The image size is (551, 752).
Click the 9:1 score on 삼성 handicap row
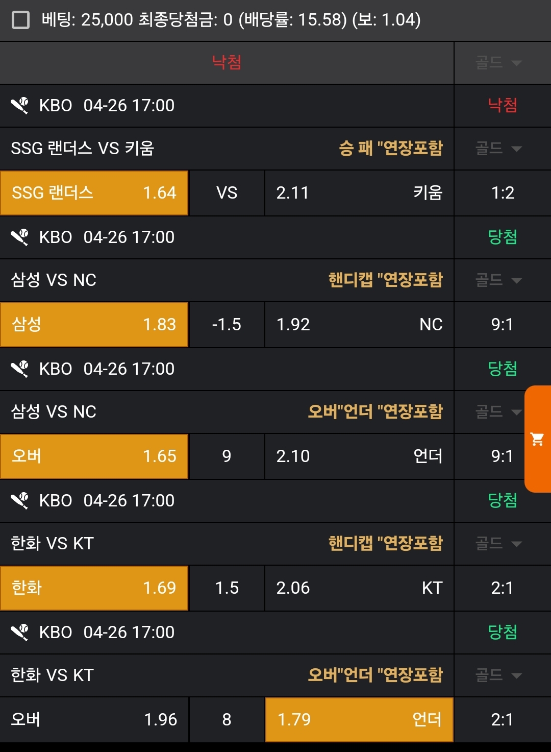click(503, 325)
